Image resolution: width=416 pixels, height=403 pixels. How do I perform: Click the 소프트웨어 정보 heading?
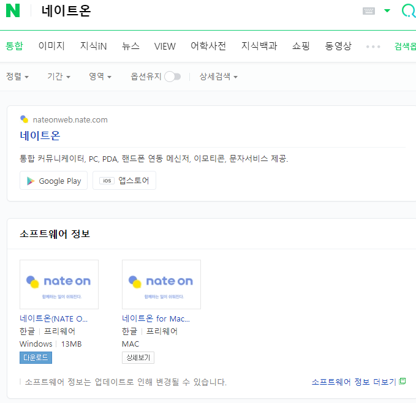55,234
